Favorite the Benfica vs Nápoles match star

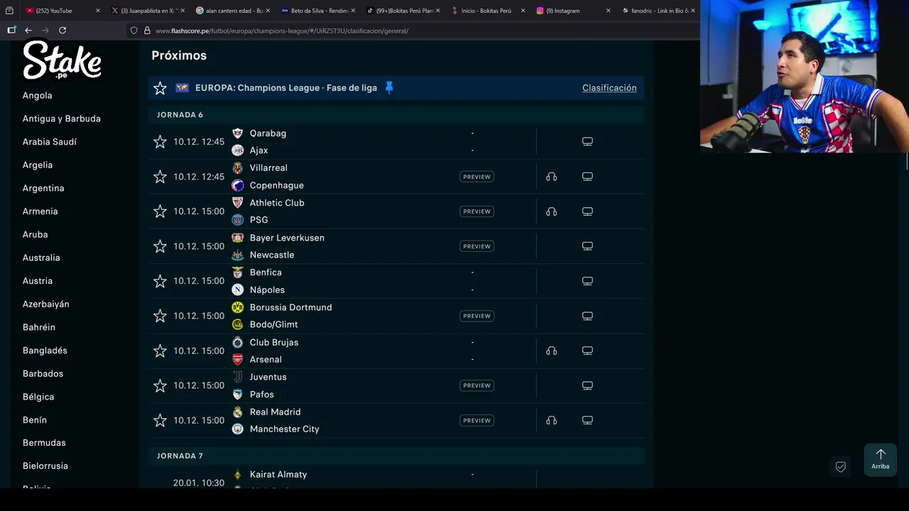click(x=160, y=281)
